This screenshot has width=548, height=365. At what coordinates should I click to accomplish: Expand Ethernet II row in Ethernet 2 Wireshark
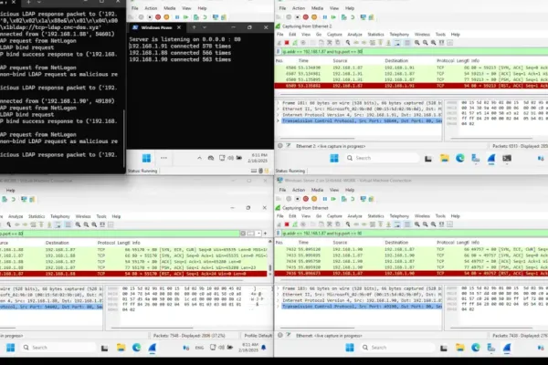(x=279, y=109)
